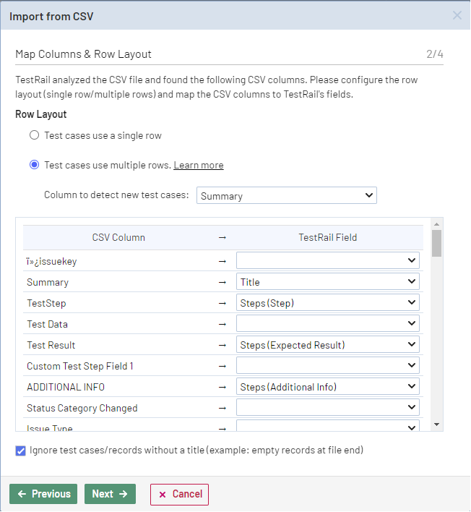Change the Summary mapping from Title
Screen dimensions: 471x512
click(328, 282)
